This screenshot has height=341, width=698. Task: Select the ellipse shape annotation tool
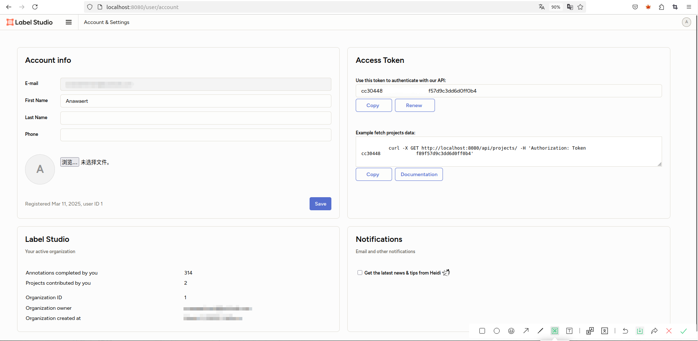pos(497,331)
